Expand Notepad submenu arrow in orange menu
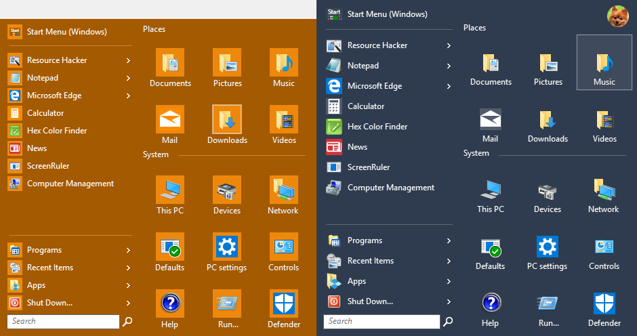Viewport: 637px width, 336px height. tap(128, 78)
